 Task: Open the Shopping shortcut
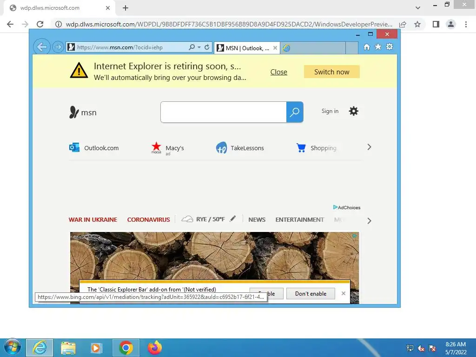pyautogui.click(x=316, y=148)
